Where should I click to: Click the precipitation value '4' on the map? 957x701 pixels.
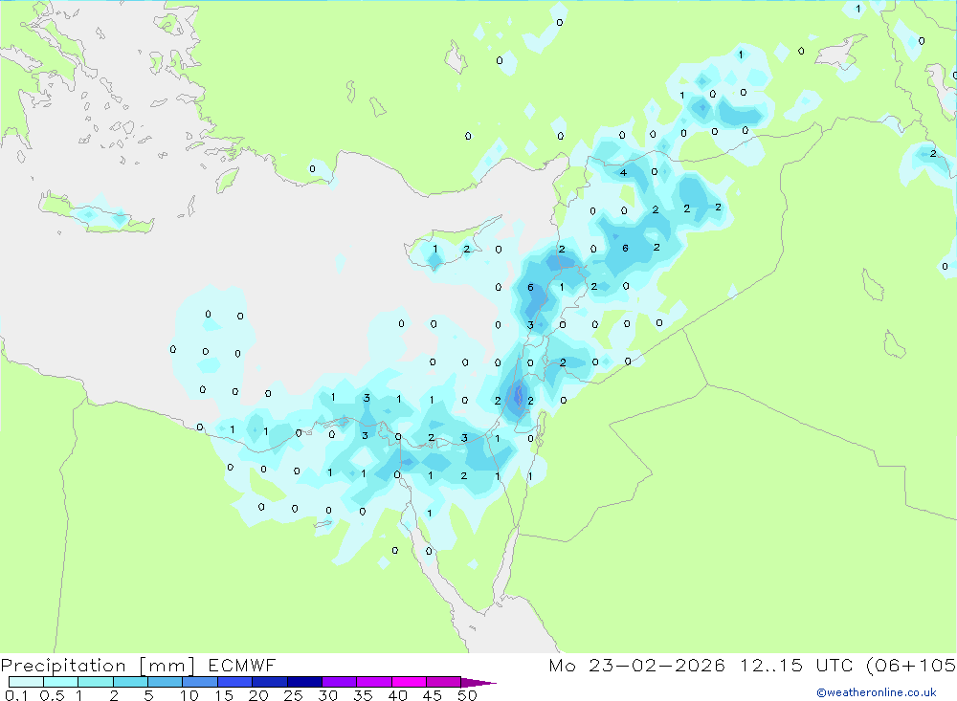pos(623,173)
